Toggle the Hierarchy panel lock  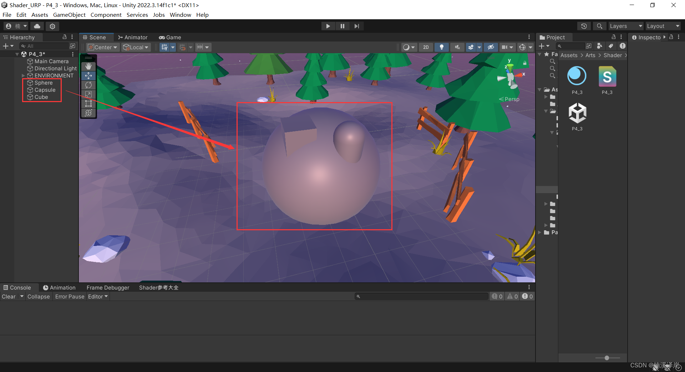point(65,37)
